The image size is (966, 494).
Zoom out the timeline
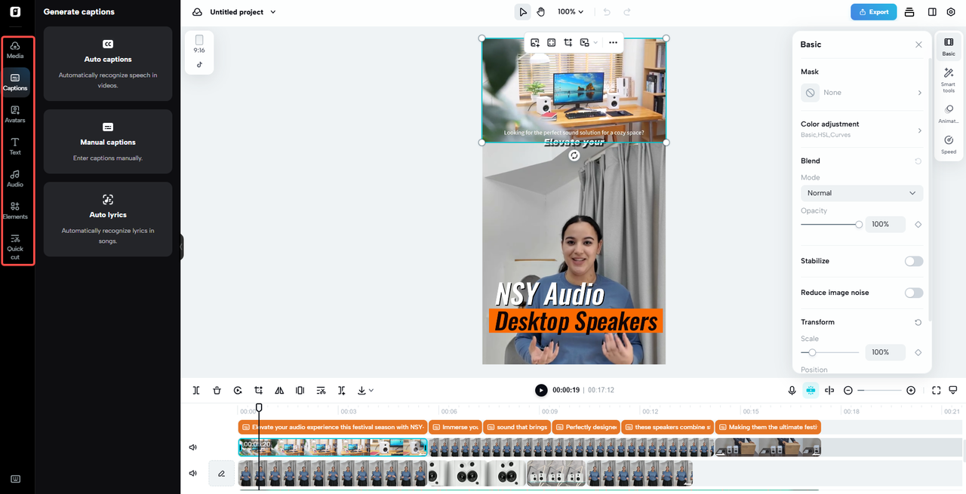[848, 390]
